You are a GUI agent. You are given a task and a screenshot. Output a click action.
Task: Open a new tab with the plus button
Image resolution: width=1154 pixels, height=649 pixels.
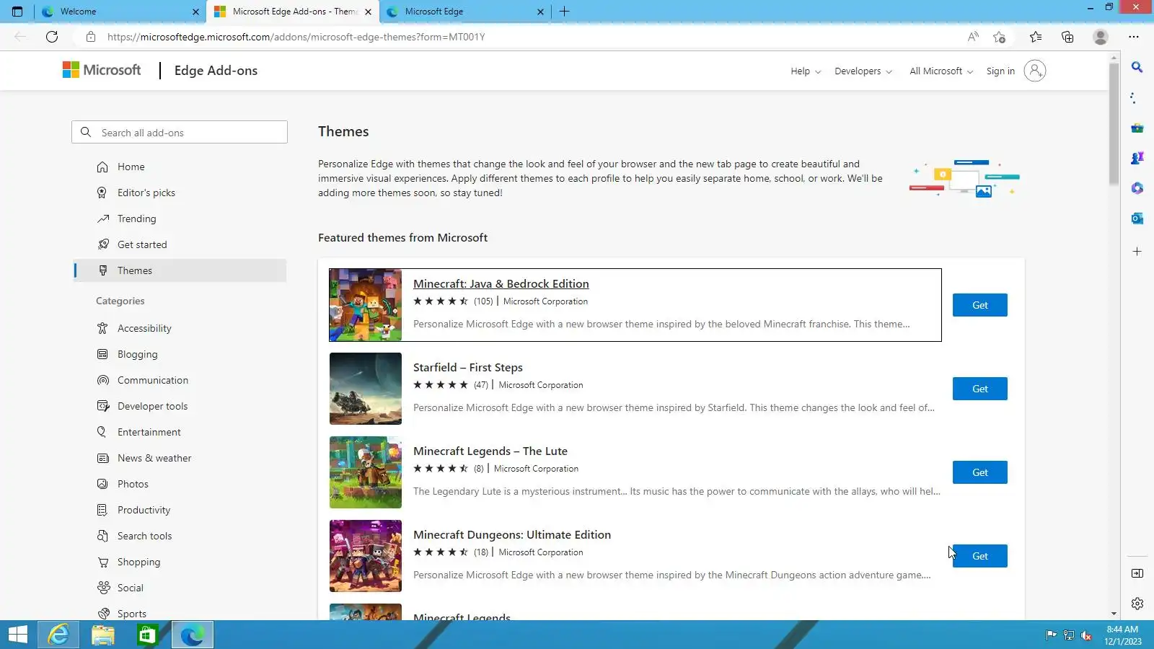(x=565, y=12)
